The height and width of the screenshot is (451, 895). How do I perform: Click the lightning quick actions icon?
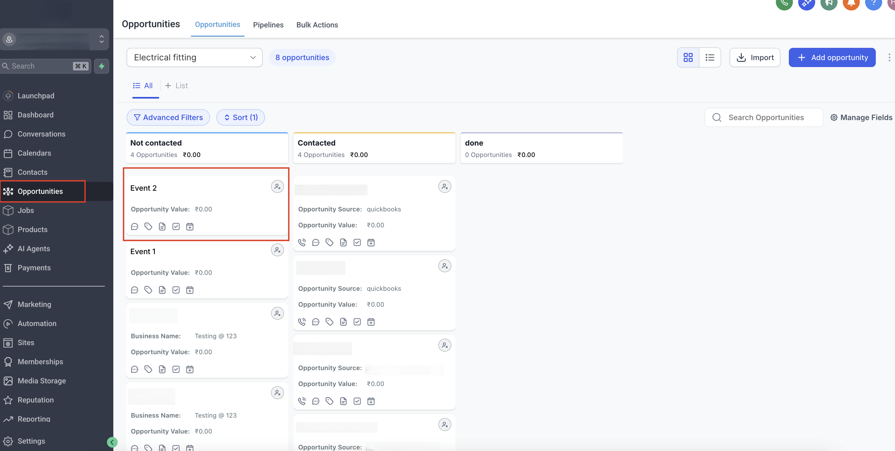(101, 66)
